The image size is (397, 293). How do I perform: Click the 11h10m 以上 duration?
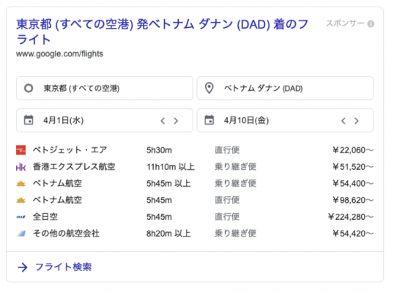171,167
